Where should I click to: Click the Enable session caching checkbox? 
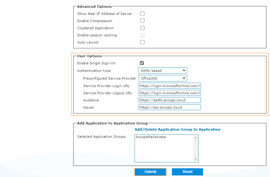pos(142,35)
